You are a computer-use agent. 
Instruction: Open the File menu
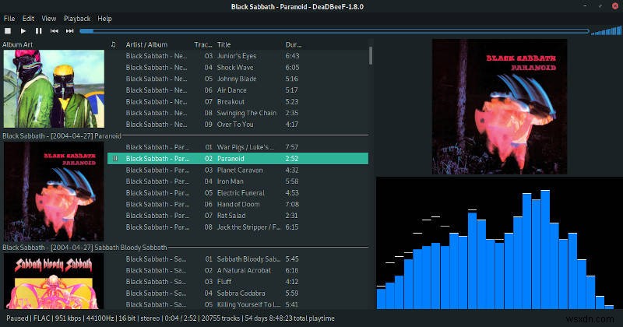pyautogui.click(x=9, y=18)
